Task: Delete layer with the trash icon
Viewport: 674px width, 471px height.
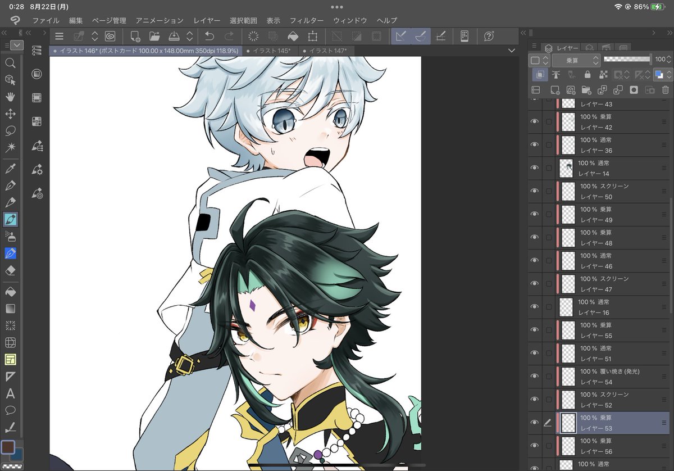Action: tap(666, 90)
